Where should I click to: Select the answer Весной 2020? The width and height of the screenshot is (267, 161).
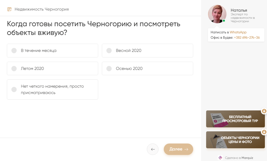(x=147, y=50)
